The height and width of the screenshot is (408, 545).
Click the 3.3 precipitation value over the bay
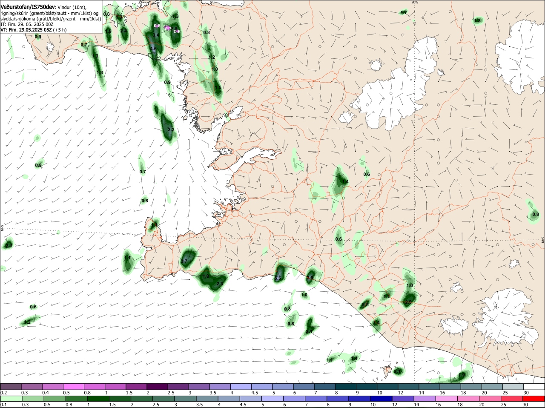[171, 129]
